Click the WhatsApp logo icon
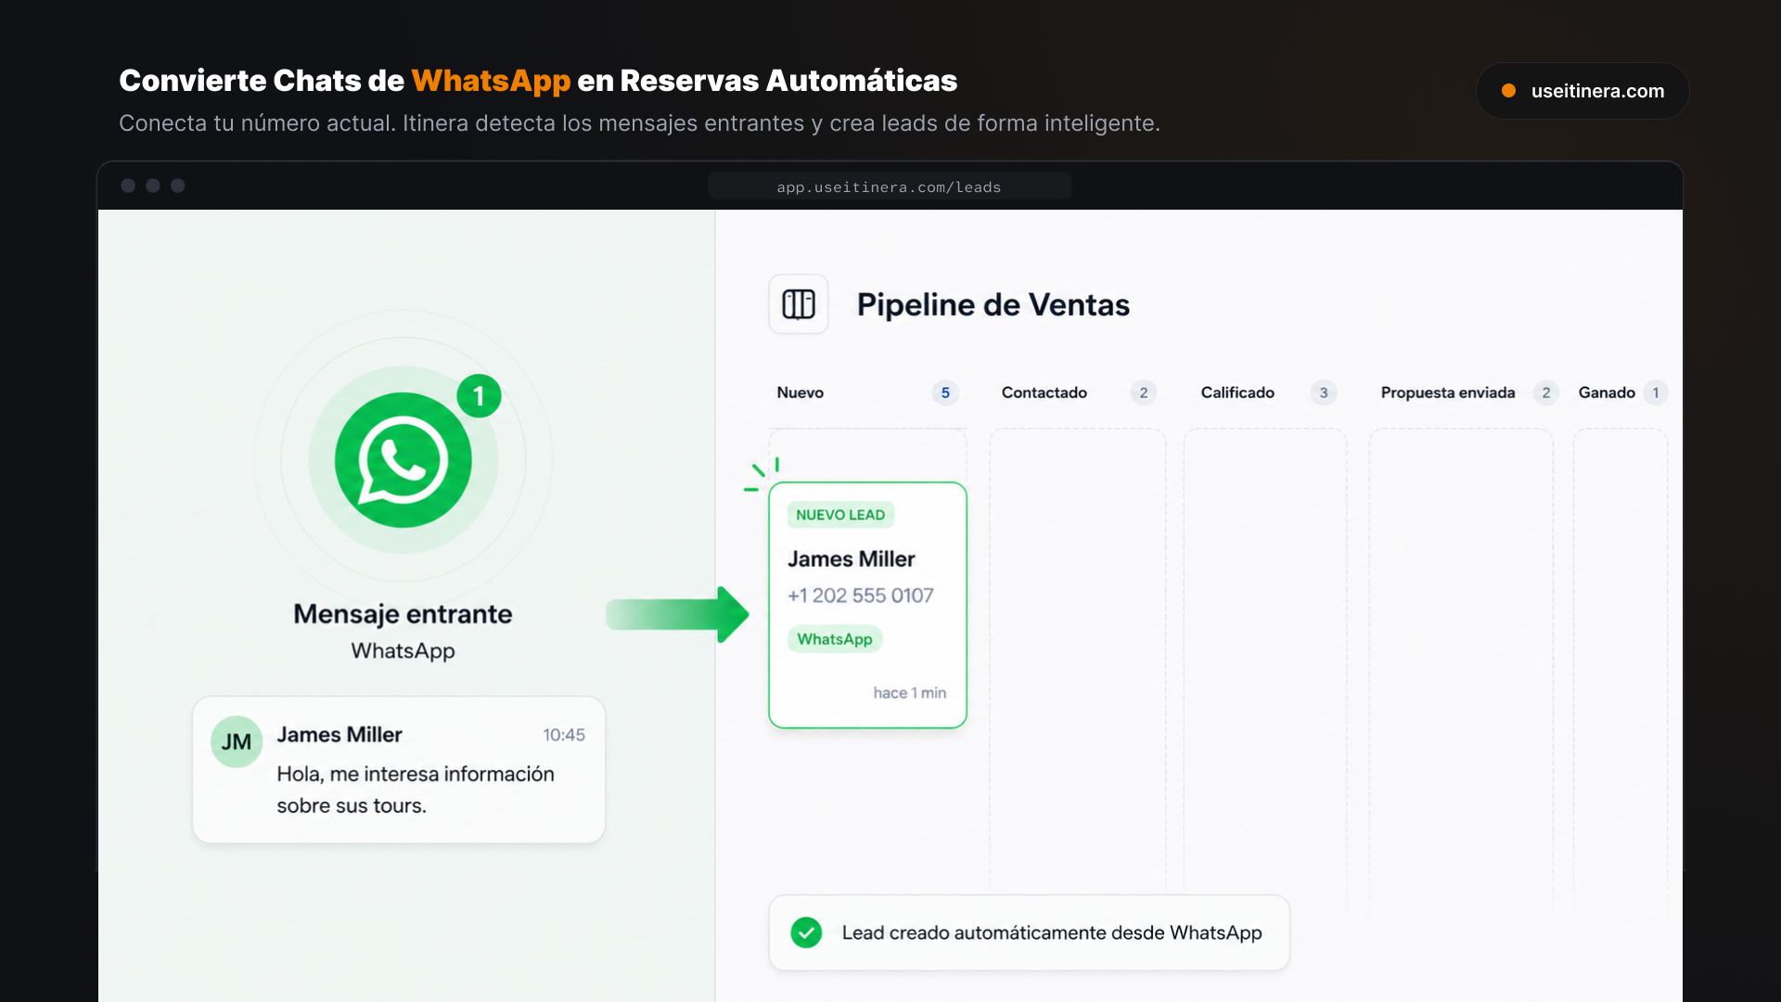Viewport: 1781px width, 1002px height. [x=403, y=460]
